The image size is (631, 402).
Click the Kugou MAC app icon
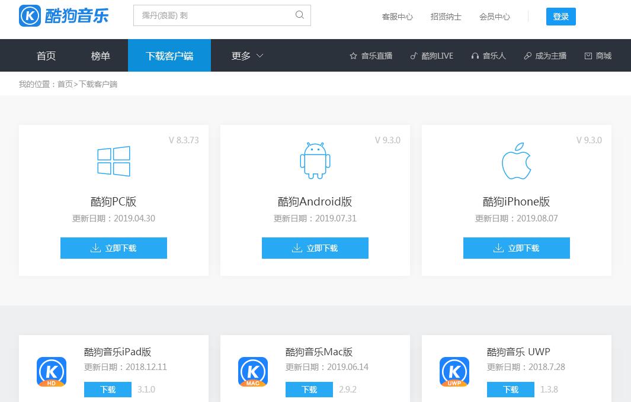[x=253, y=372]
